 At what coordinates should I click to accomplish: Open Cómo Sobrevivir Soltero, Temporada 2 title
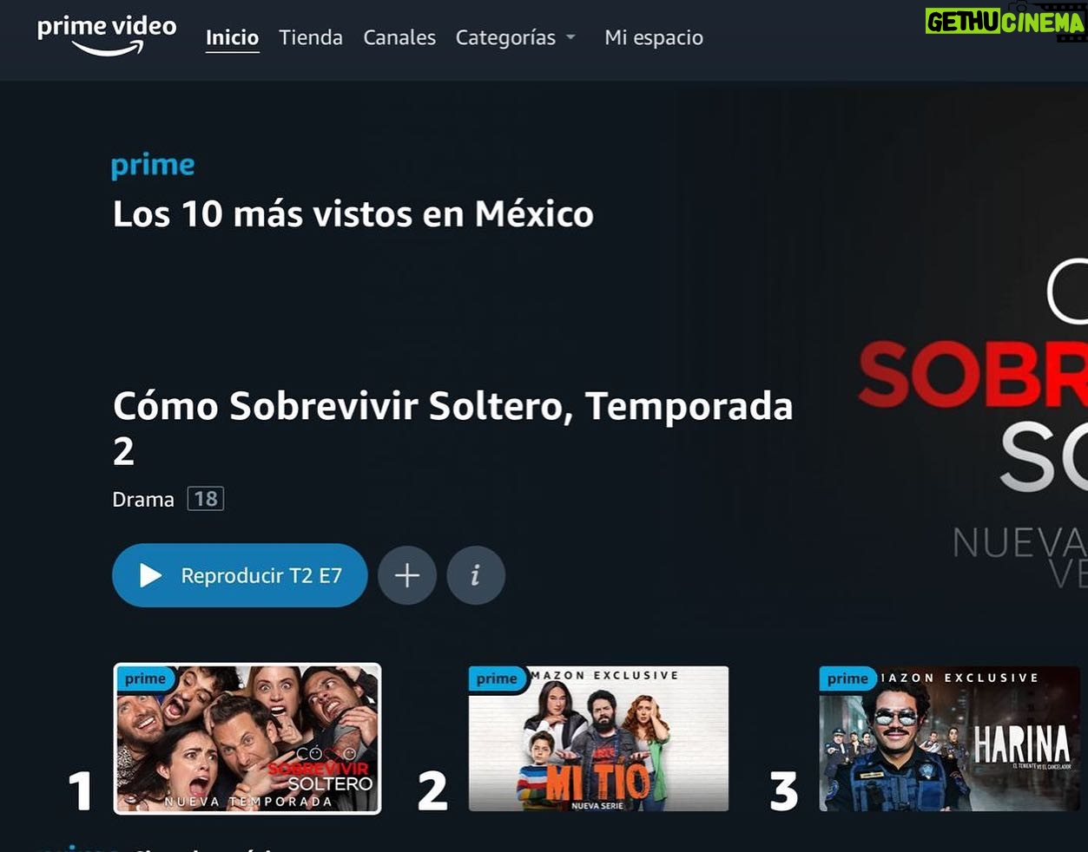pyautogui.click(x=453, y=428)
